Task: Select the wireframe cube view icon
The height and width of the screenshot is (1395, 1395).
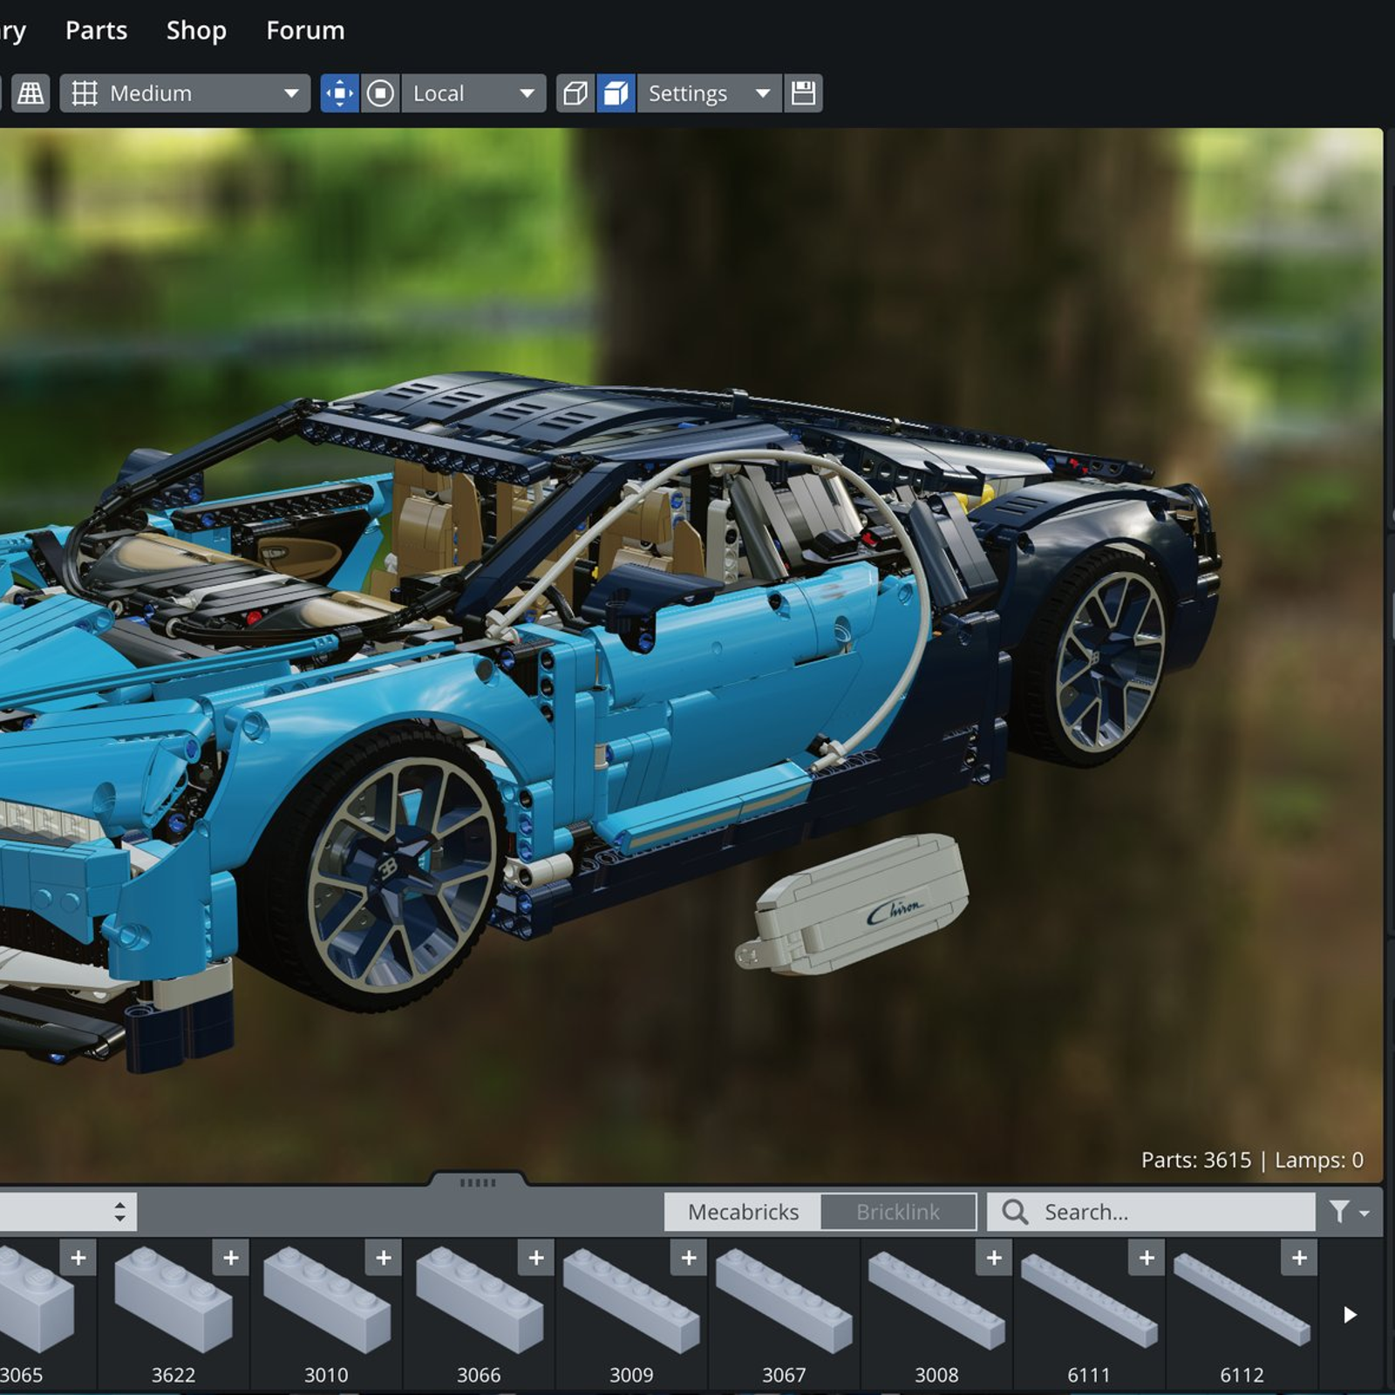Action: point(575,93)
